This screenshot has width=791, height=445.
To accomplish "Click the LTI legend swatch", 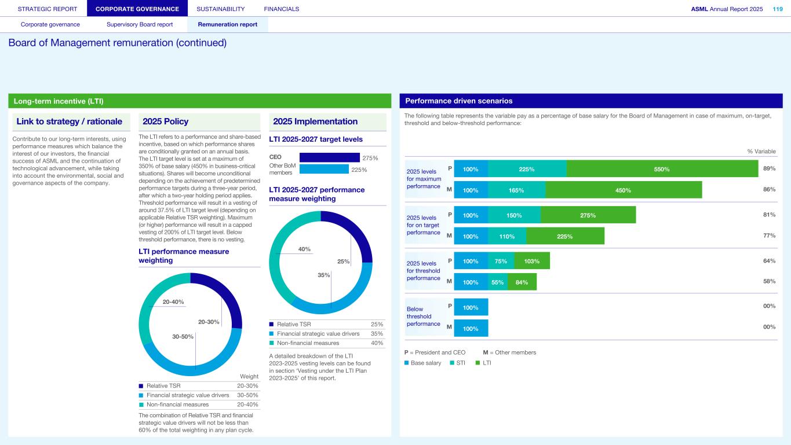I will 478,363.
